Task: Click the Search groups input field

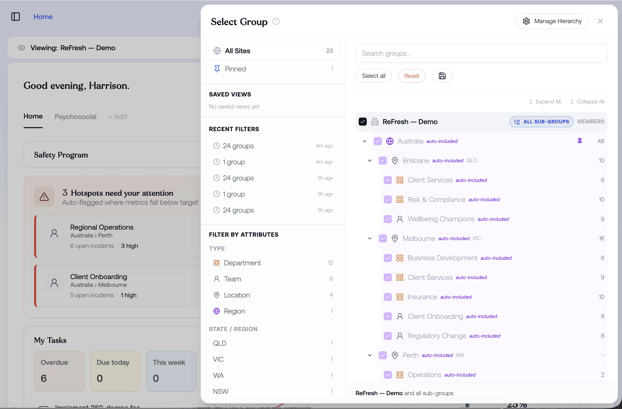Action: [x=481, y=53]
